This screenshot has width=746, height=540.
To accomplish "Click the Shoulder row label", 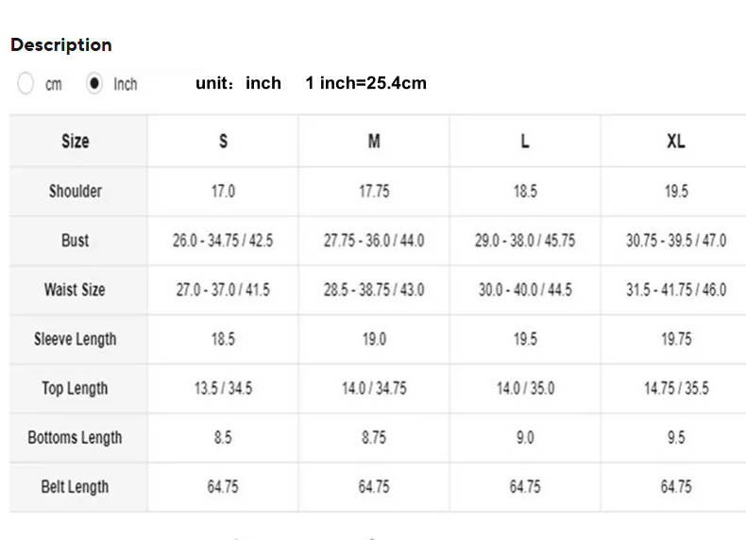I will coord(75,191).
